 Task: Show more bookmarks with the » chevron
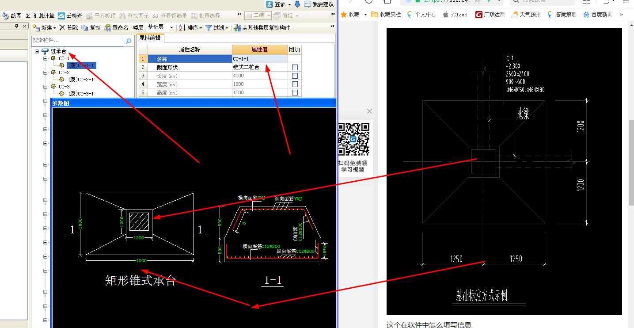click(x=622, y=15)
